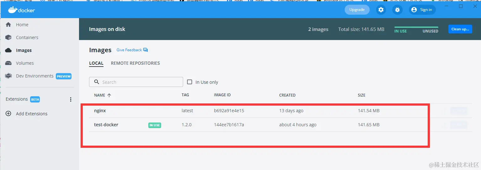The width and height of the screenshot is (481, 170).
Task: Sort by the NAME column header
Action: point(103,95)
